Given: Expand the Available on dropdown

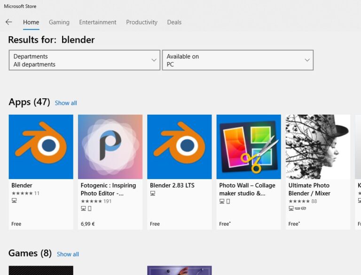Looking at the screenshot, I should (238, 60).
